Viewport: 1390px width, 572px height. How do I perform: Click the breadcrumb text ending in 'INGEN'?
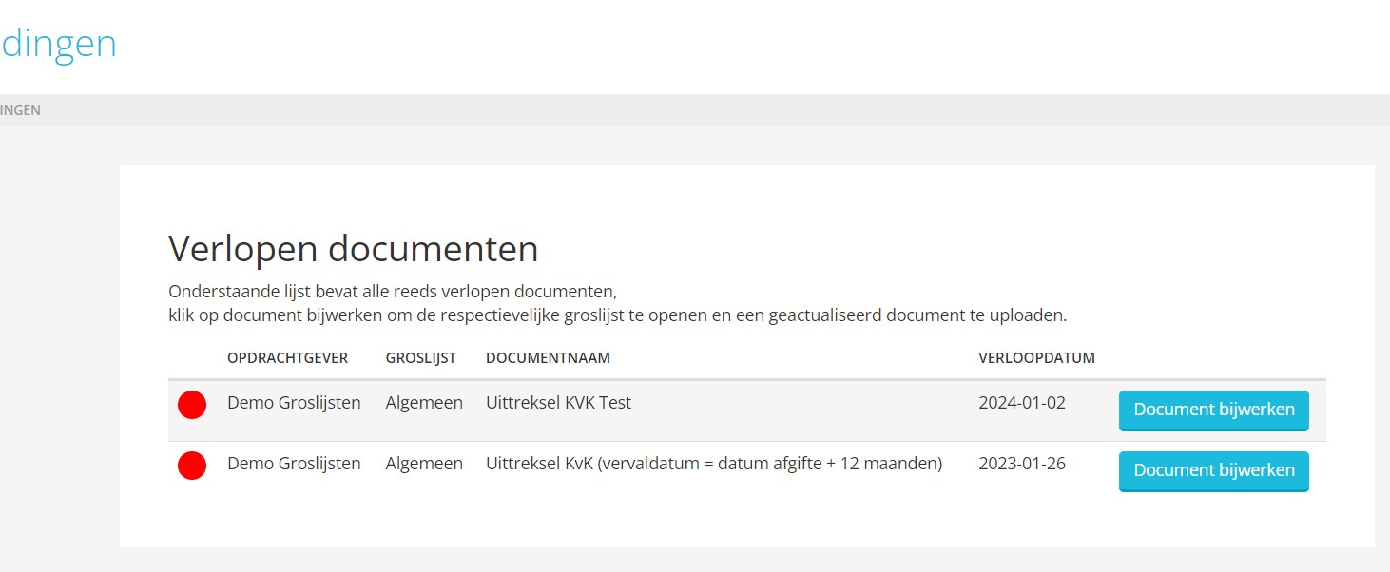pos(20,110)
